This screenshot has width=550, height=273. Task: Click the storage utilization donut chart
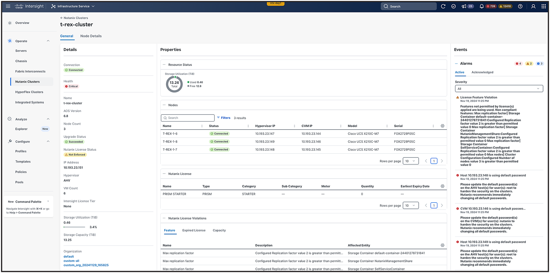174,84
